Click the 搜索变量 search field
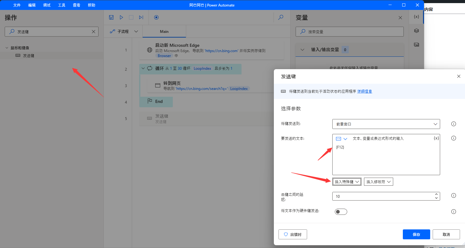Screen dimensions: 465x248 [x=350, y=32]
